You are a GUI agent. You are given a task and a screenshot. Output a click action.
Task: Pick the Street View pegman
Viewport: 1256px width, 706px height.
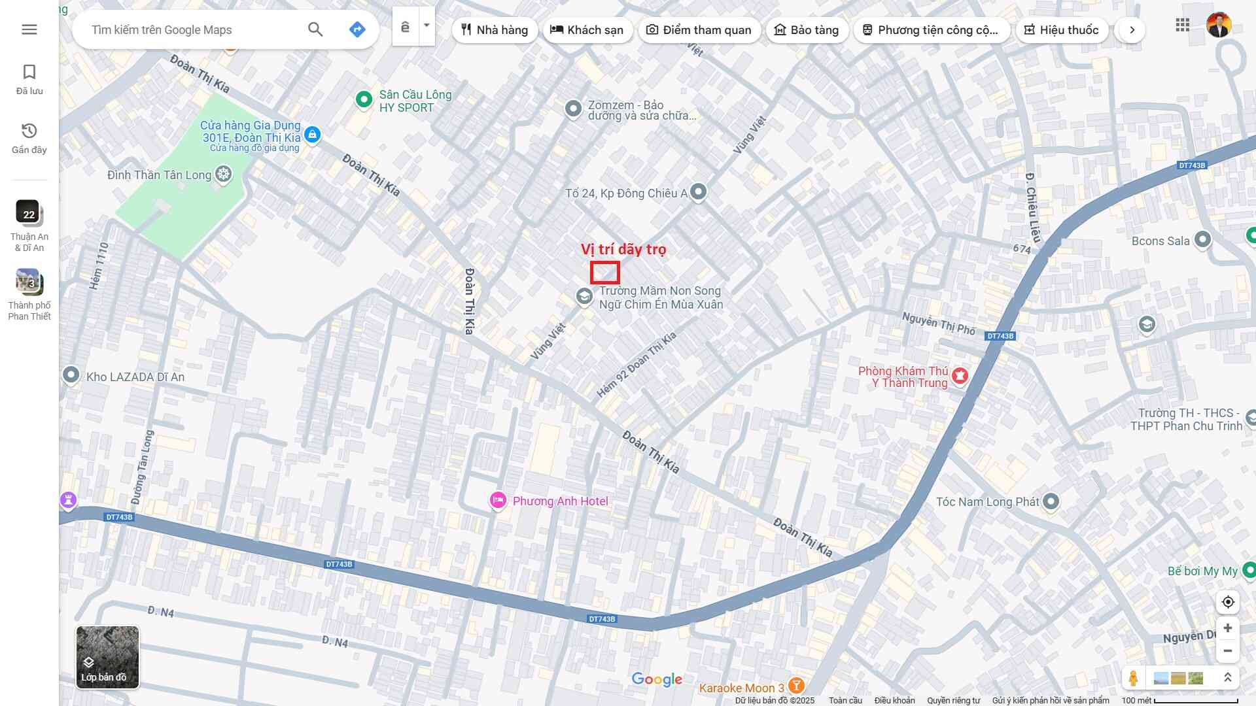(x=1134, y=679)
